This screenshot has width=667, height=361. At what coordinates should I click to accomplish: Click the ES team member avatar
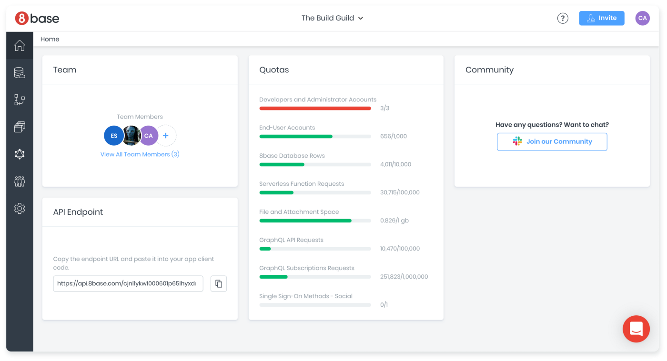point(114,136)
